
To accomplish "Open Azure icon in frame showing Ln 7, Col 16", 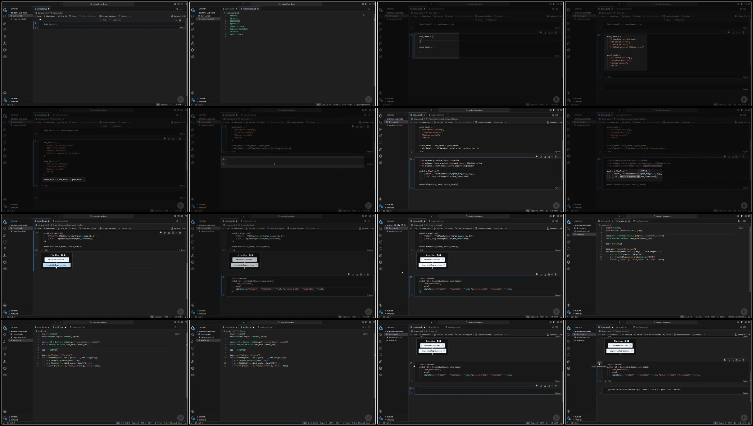I will (5, 361).
